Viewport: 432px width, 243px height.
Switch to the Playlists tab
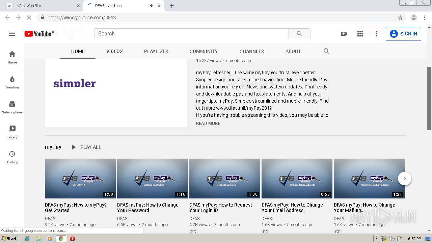[x=156, y=51]
